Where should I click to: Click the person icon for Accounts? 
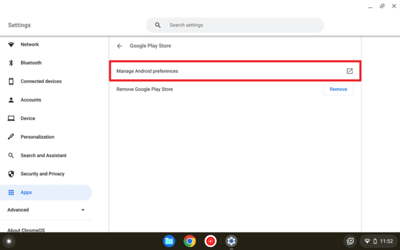(11, 100)
